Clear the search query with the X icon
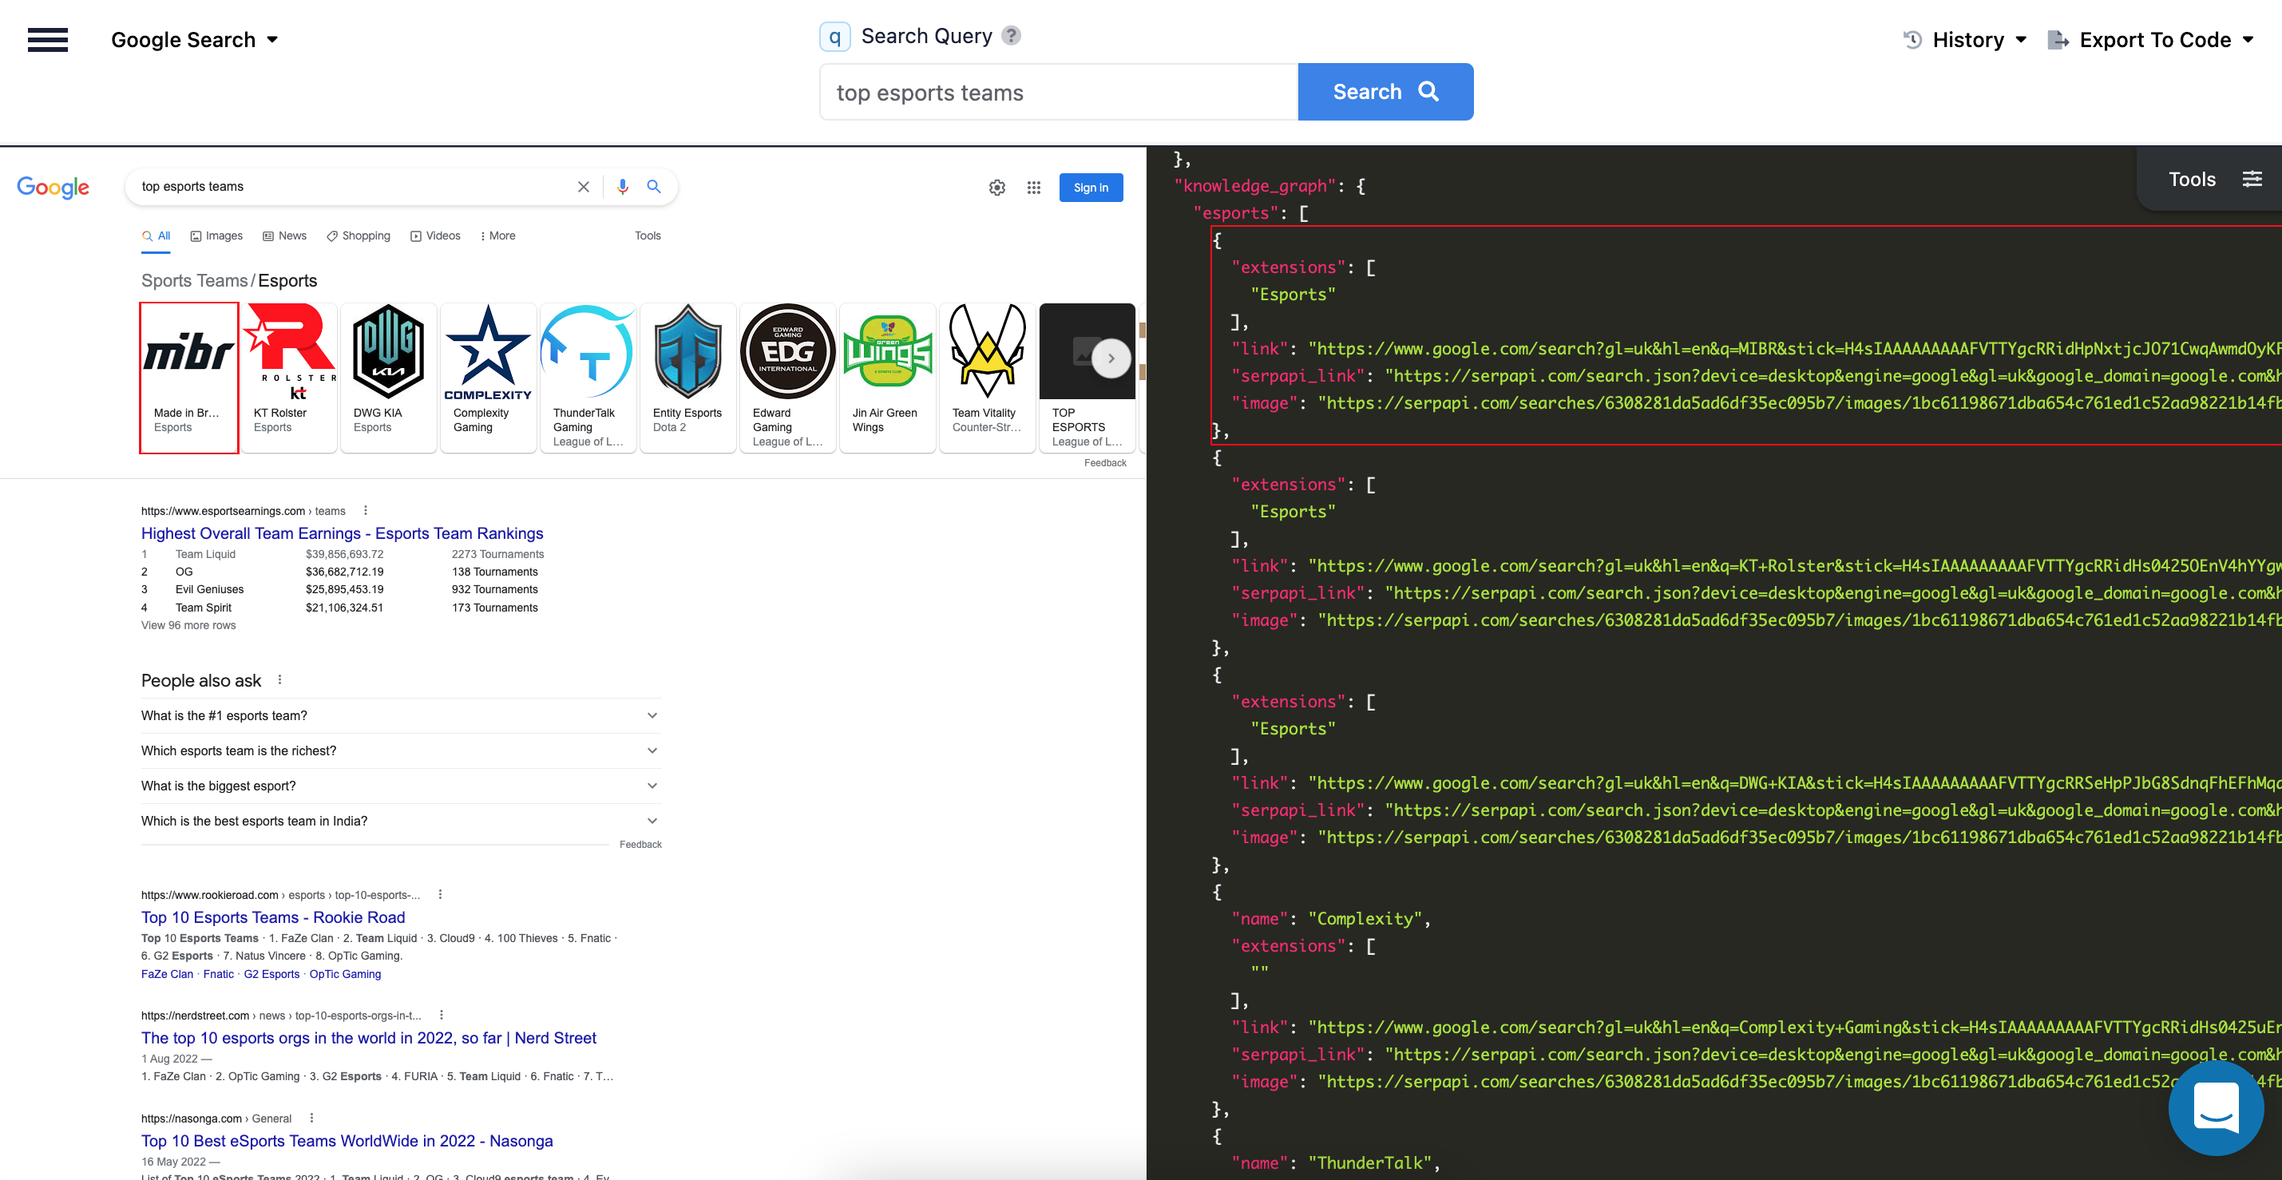Image resolution: width=2282 pixels, height=1180 pixels. [x=584, y=187]
